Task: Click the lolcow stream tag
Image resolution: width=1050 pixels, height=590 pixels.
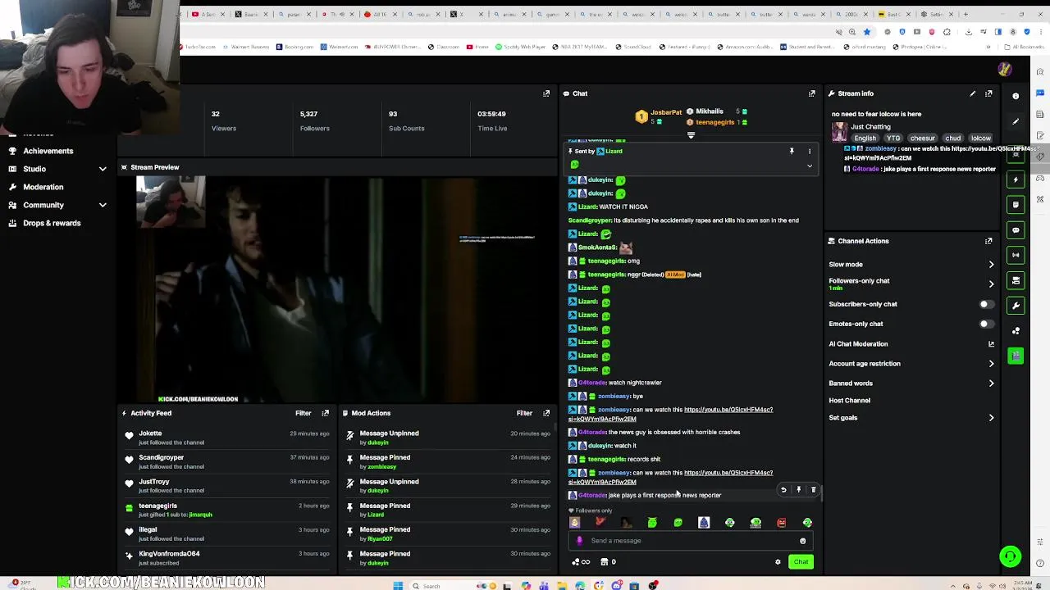Action: 980,138
